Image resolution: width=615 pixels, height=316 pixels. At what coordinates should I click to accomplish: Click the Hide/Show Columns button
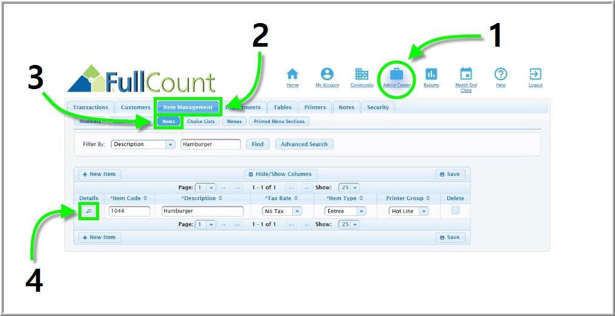(280, 174)
